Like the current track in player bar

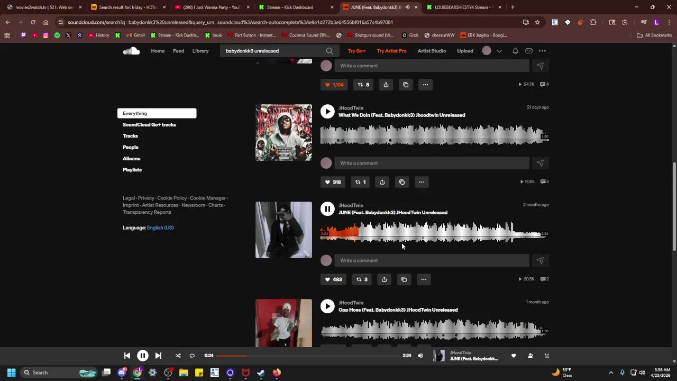point(514,356)
